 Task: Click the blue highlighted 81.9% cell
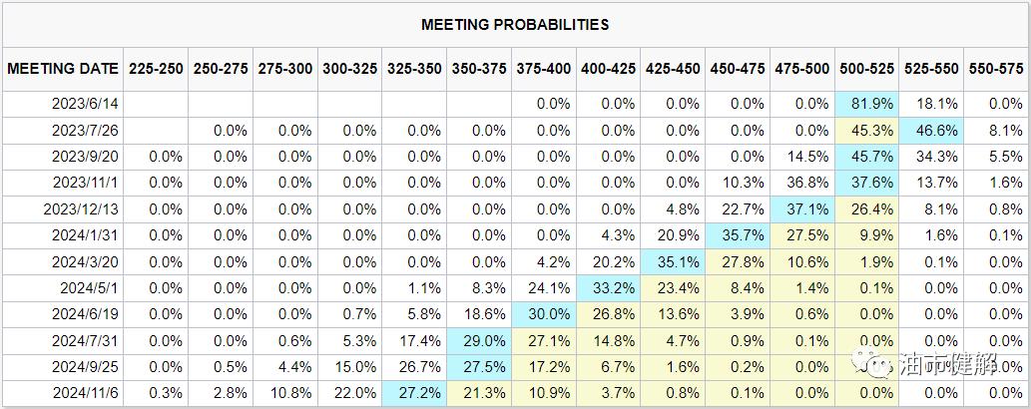click(x=865, y=104)
